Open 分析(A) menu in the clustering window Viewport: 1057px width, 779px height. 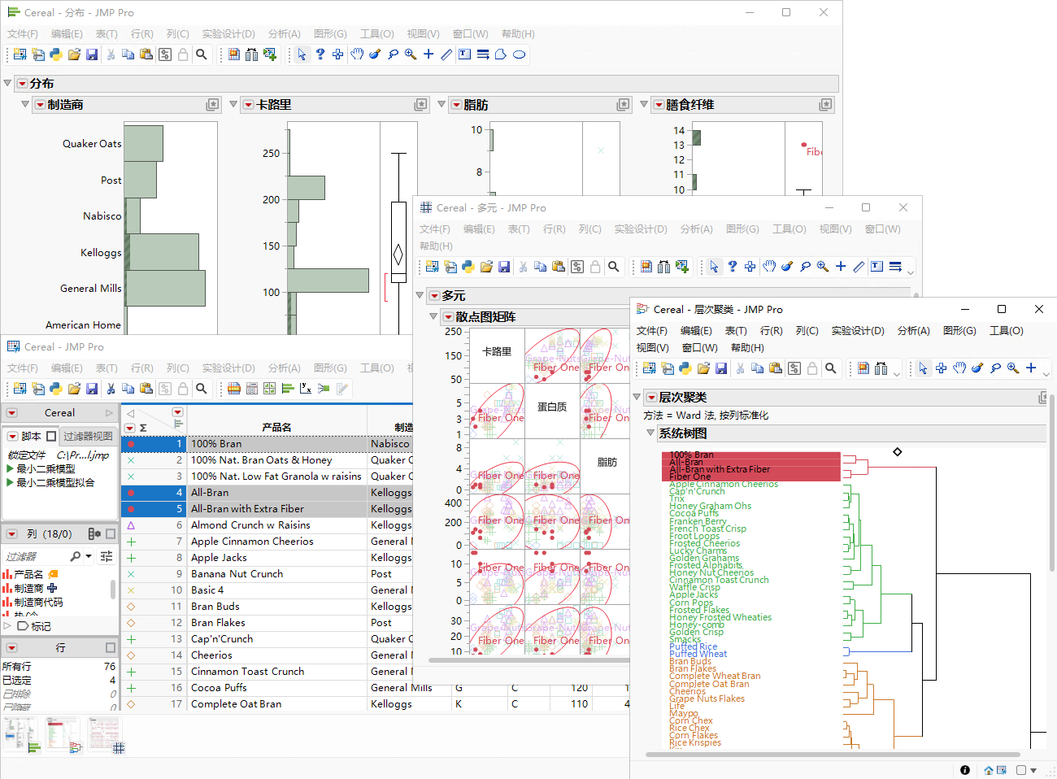(914, 331)
